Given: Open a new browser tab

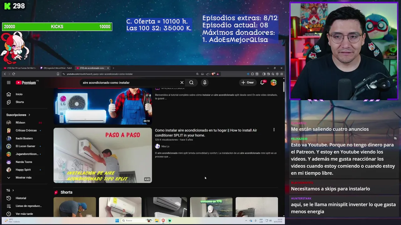Looking at the screenshot, I should click(113, 68).
